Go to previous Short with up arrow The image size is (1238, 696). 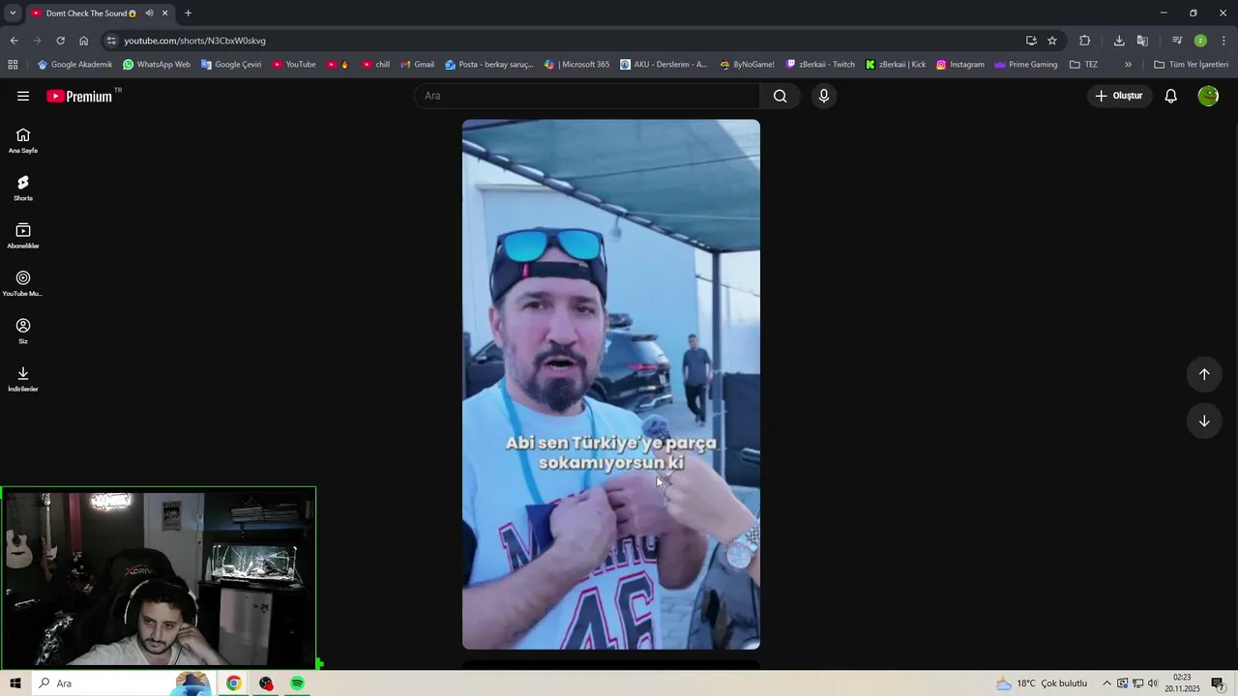point(1204,374)
